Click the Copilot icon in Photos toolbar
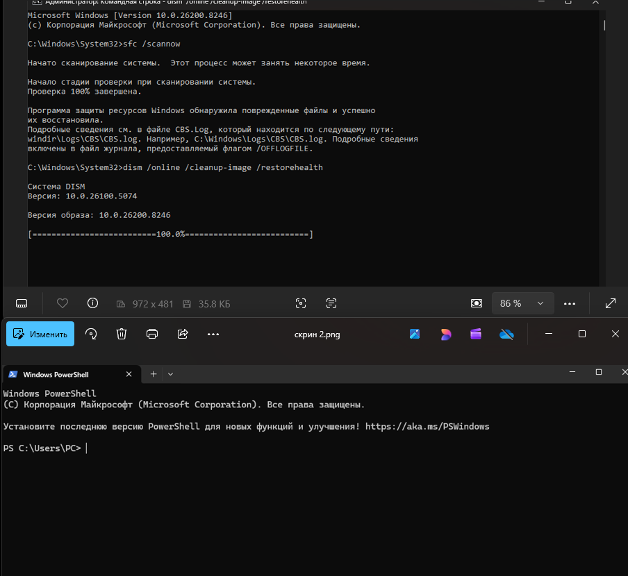Screen dimensions: 628x576 tap(445, 334)
